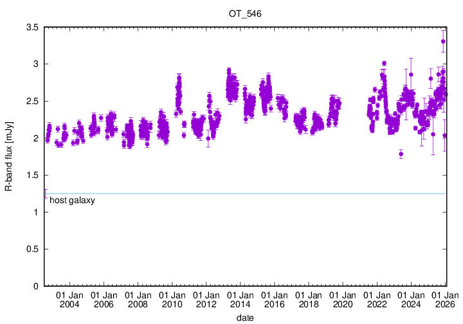Click the '01 Jan 2014' date tick label
This screenshot has width=463, height=324.
240,299
